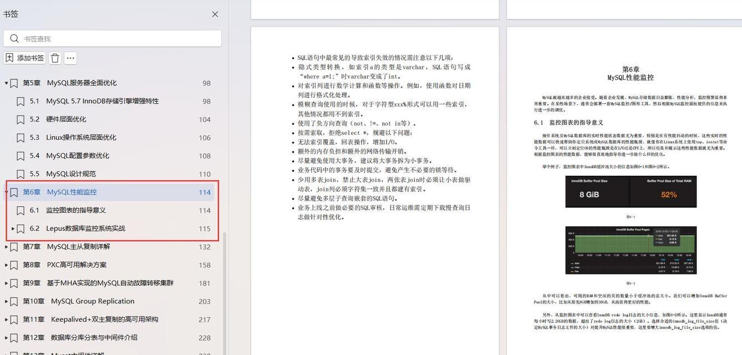
Task: Click the magnifier icon in bookmark search
Action: (x=14, y=38)
